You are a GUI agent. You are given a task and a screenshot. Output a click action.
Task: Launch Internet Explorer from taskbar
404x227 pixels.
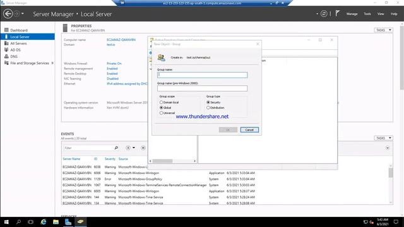tap(44, 222)
